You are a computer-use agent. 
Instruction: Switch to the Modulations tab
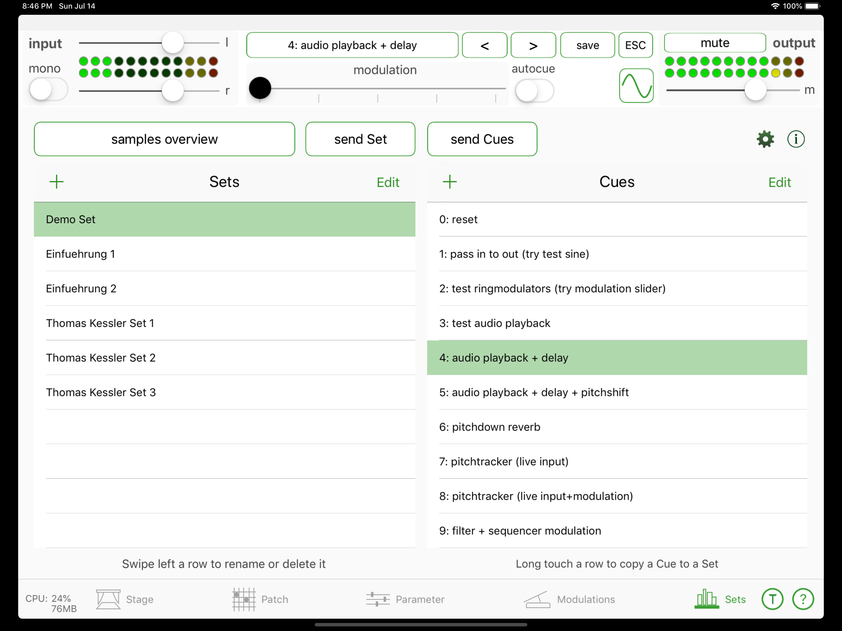click(x=570, y=599)
